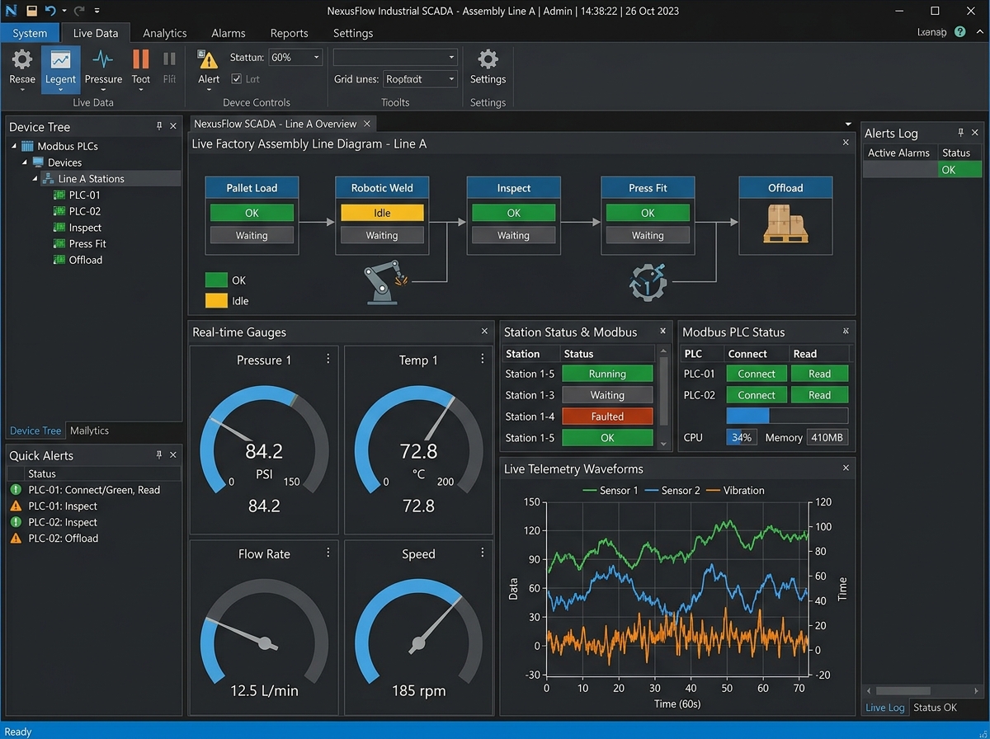990x739 pixels.
Task: Select Offload in the Device Tree
Action: tap(86, 260)
